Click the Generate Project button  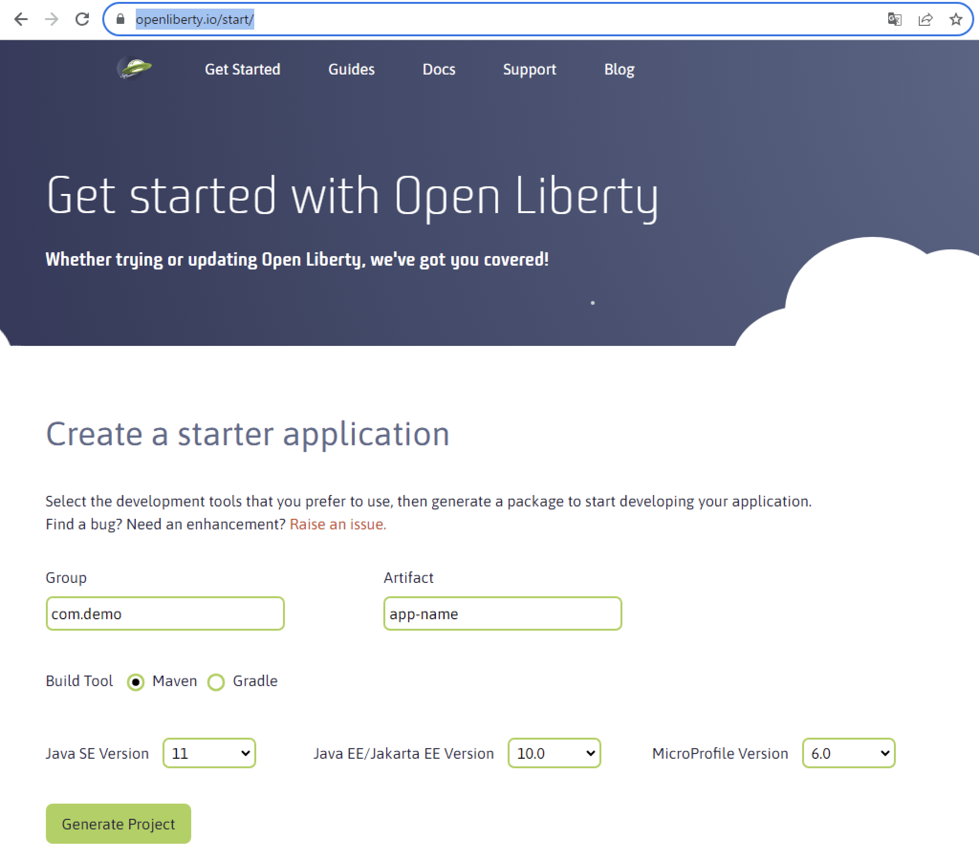[118, 824]
